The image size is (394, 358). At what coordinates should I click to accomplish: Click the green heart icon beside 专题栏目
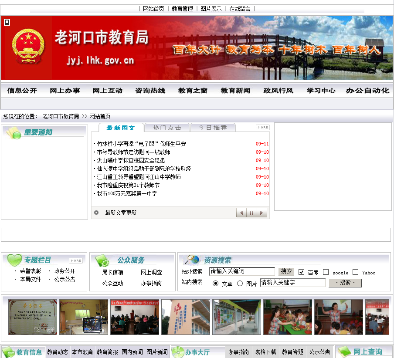coord(14,260)
